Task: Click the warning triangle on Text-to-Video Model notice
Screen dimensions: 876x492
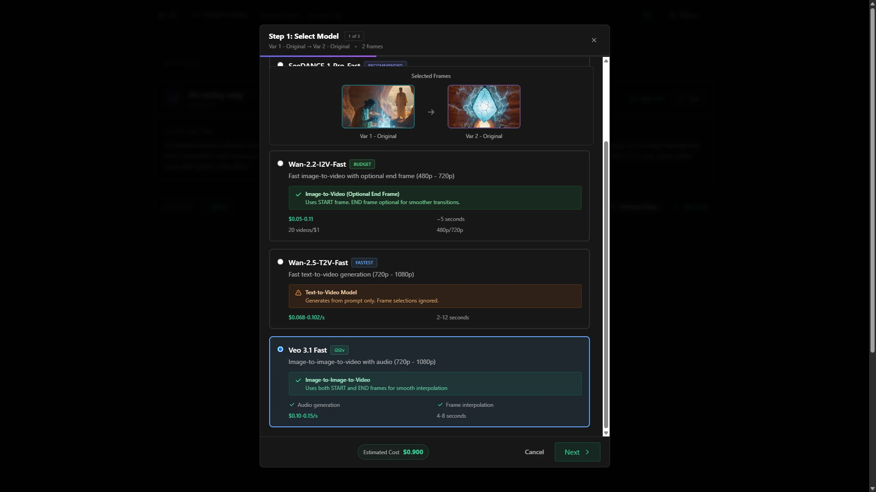Action: tap(298, 293)
